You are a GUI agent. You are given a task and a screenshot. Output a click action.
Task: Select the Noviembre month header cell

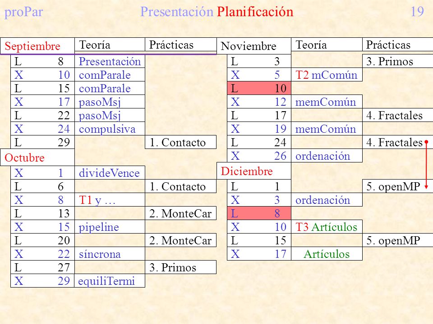pyautogui.click(x=254, y=46)
